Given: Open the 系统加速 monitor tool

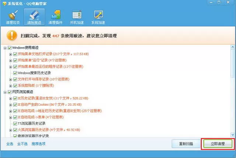Looking at the screenshot, I should point(98,17).
